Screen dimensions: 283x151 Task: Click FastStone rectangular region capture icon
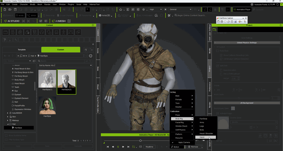pos(225,22)
